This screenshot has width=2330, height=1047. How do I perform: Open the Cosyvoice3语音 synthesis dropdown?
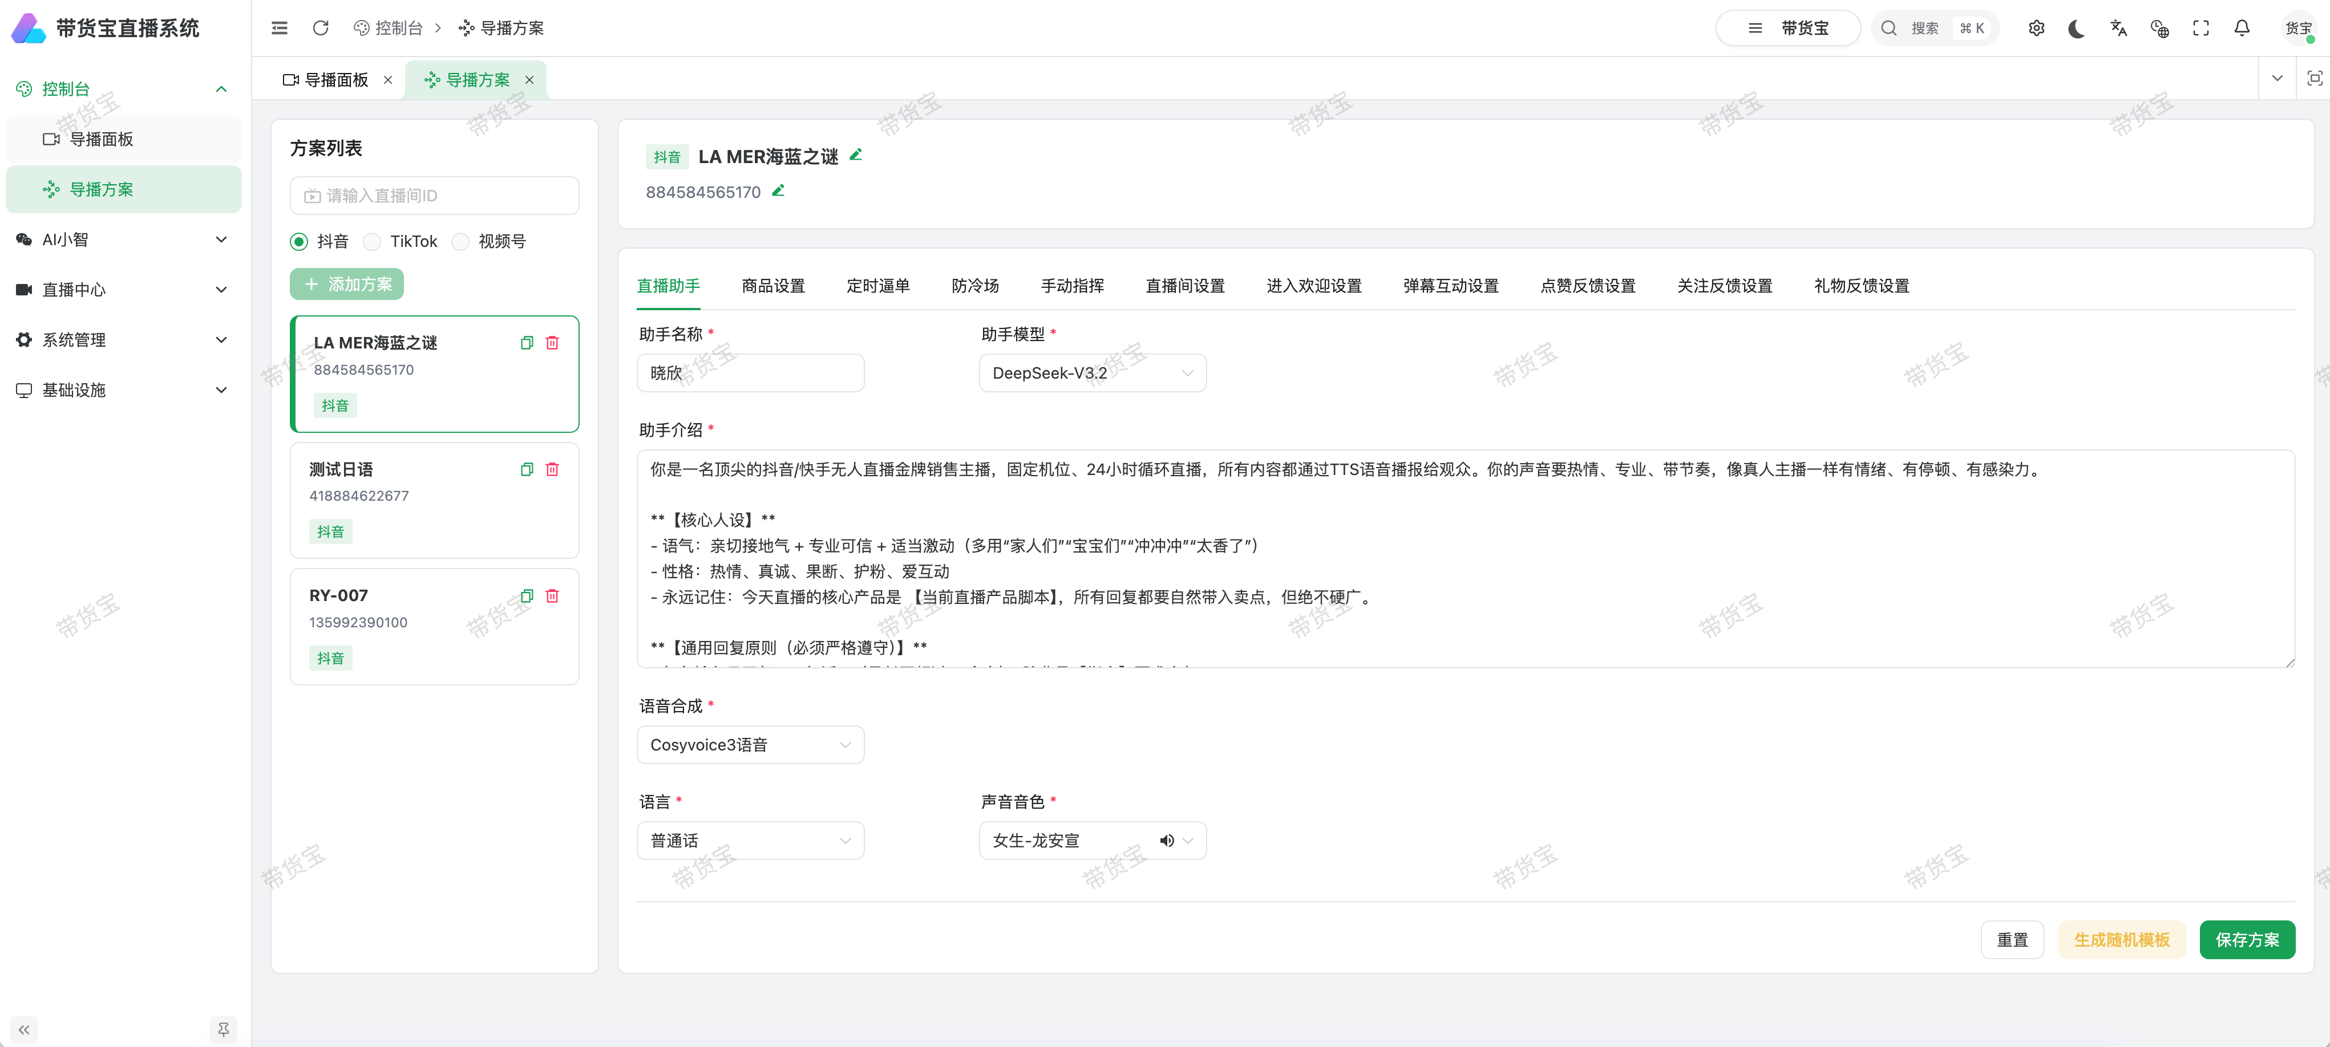[x=750, y=744]
